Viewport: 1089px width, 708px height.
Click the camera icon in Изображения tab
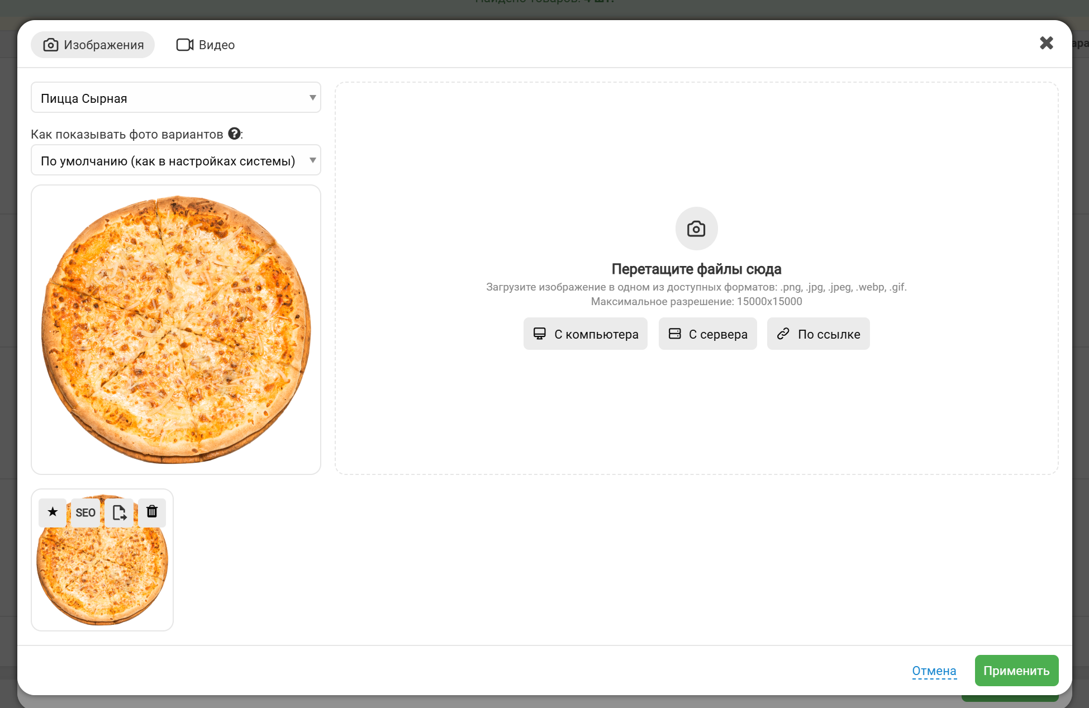[x=51, y=45]
